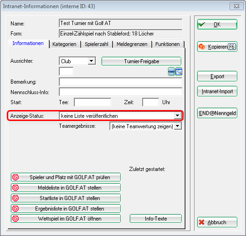Click the Turnier-Freigabe button
This screenshot has height=236, width=246.
click(141, 61)
